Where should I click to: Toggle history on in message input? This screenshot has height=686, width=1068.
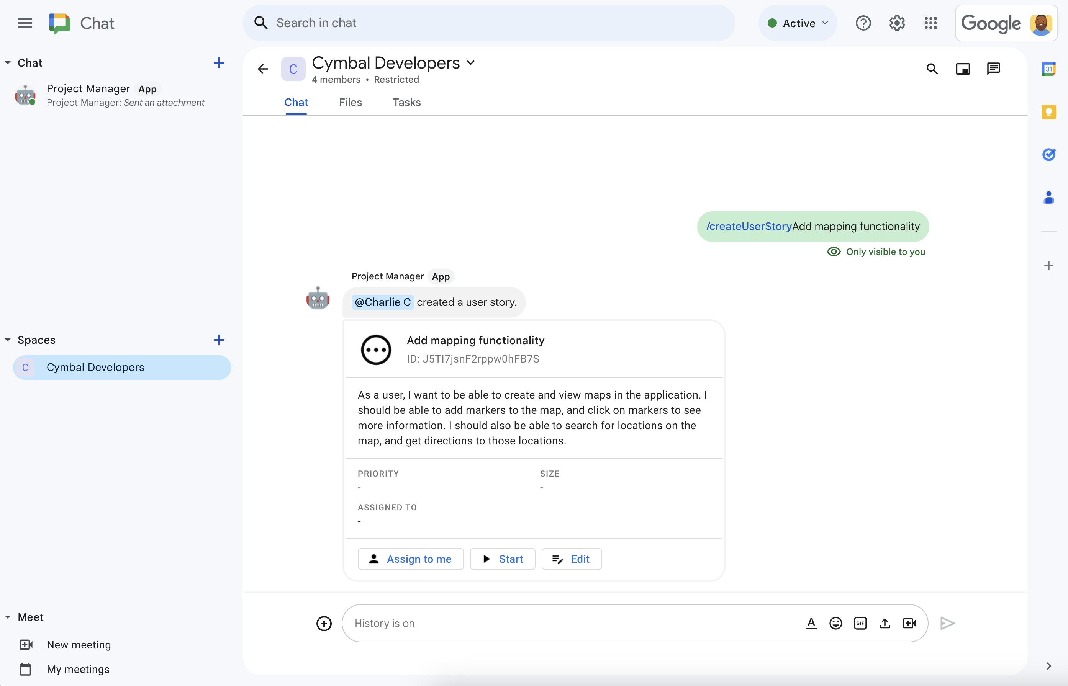[385, 622]
